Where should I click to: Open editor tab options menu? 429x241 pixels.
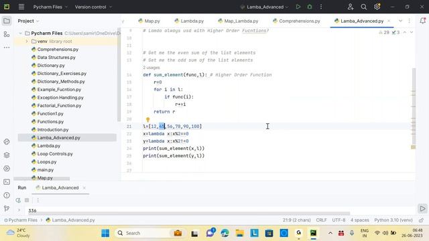(x=410, y=21)
